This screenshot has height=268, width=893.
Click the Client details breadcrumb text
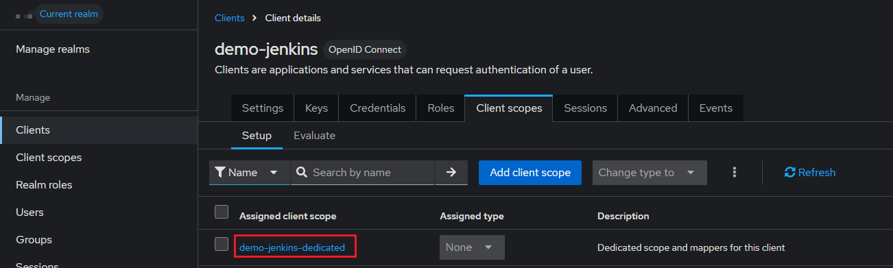[x=293, y=18]
